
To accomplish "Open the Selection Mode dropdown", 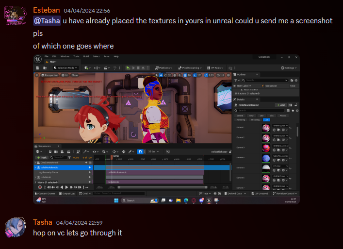I will coord(65,68).
